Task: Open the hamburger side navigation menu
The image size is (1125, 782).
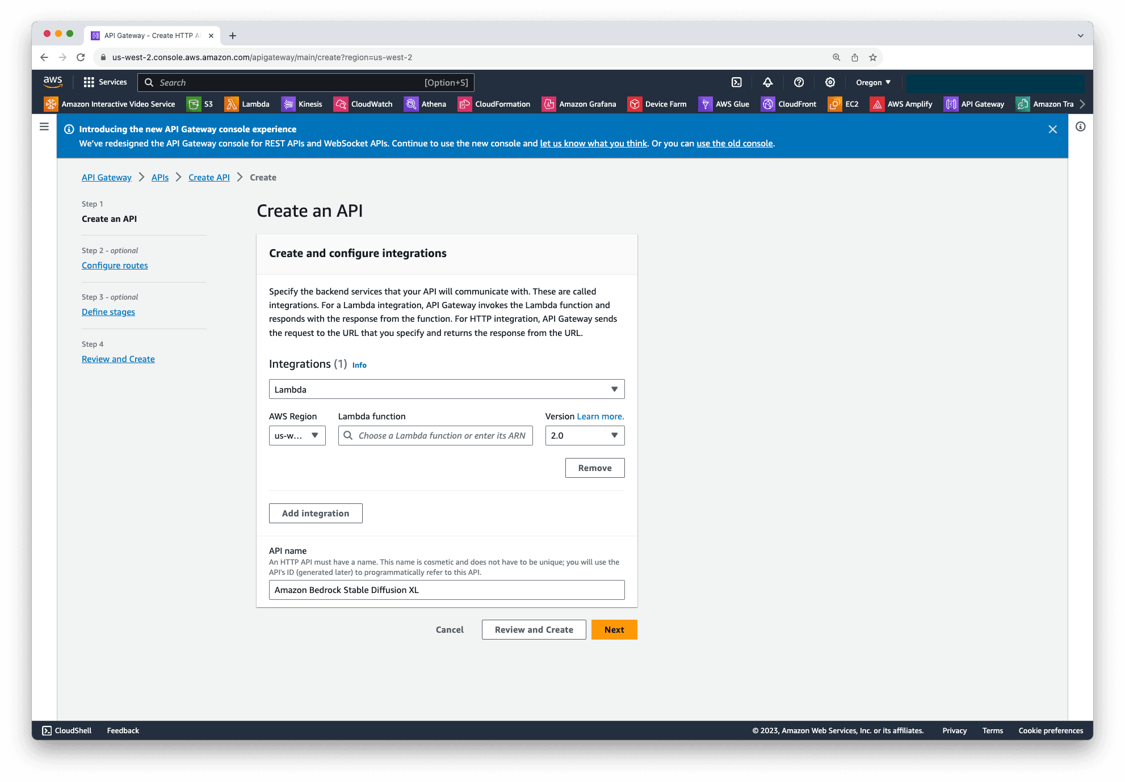Action: [x=44, y=127]
